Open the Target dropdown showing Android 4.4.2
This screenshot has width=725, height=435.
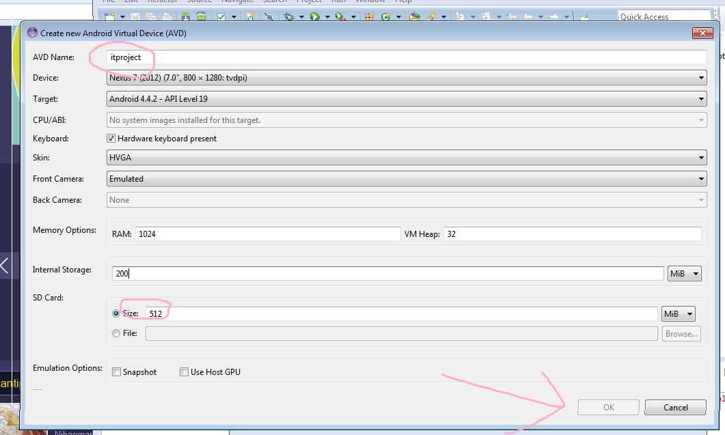pyautogui.click(x=407, y=98)
